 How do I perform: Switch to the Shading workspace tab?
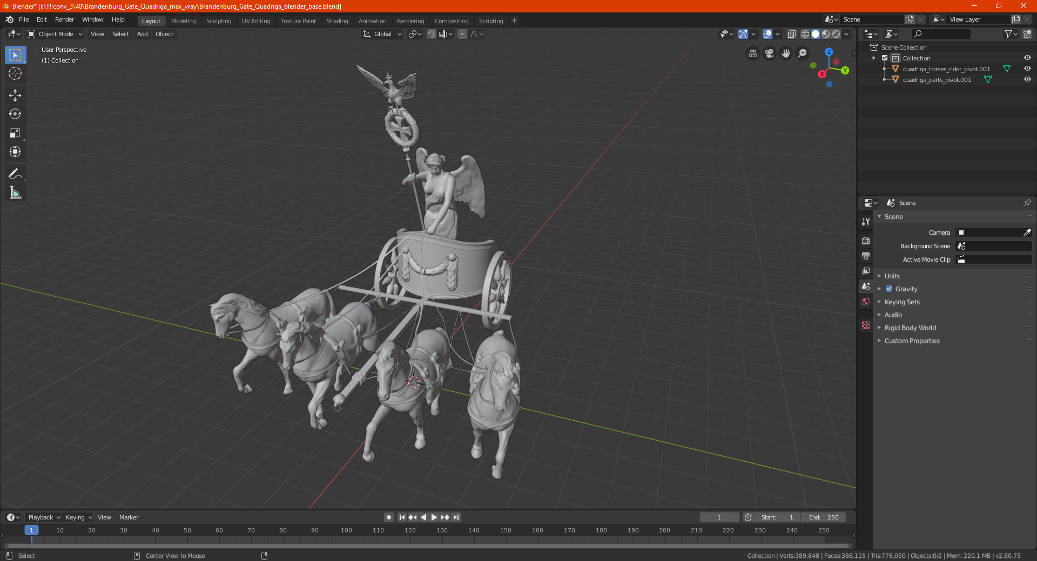tap(337, 21)
